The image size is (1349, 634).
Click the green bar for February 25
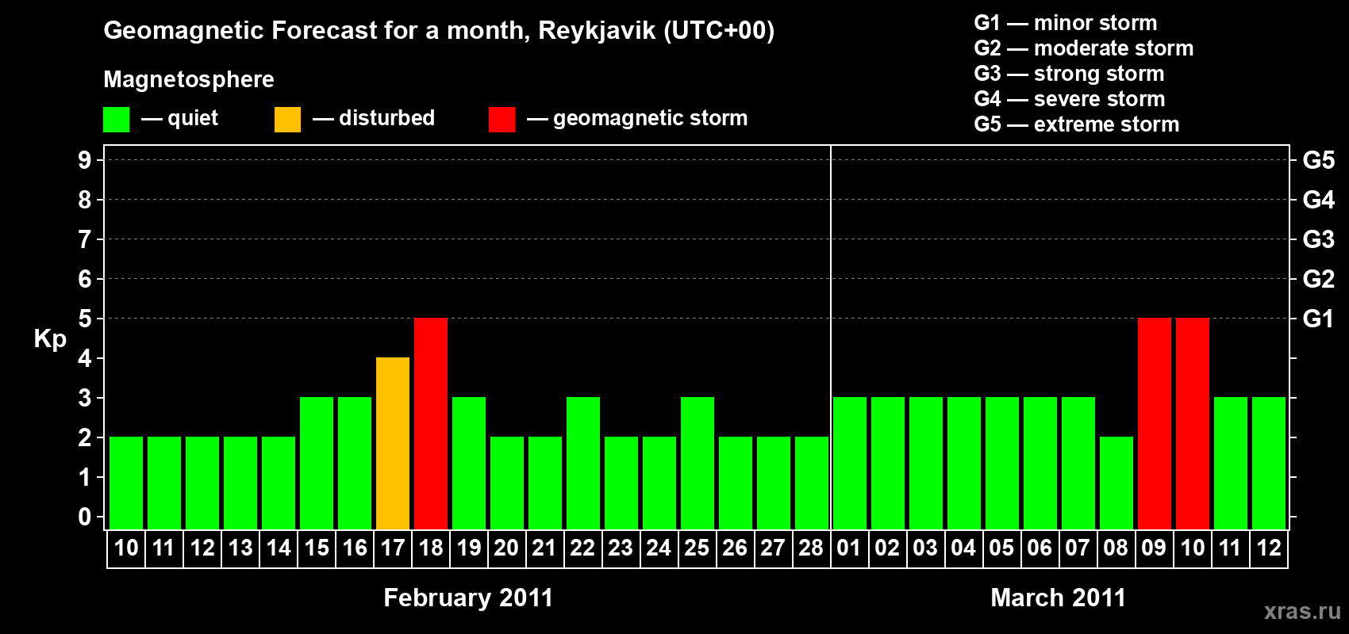coord(698,463)
